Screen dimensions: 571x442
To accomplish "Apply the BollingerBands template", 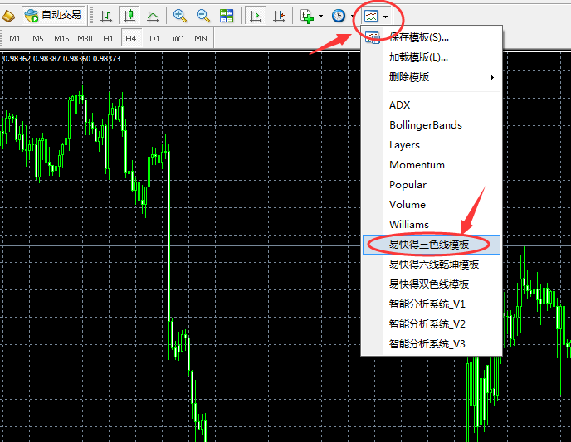I will click(432, 125).
